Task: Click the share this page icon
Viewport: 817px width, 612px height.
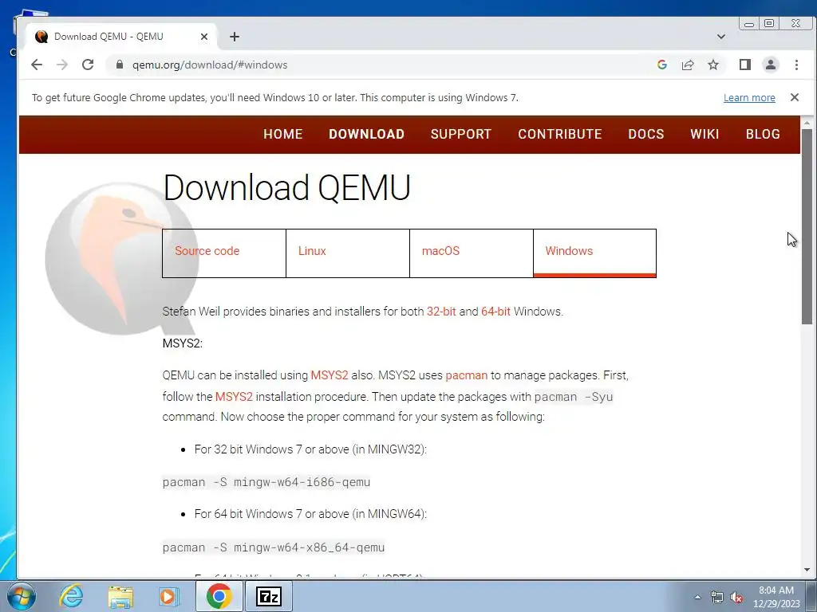Action: (688, 65)
